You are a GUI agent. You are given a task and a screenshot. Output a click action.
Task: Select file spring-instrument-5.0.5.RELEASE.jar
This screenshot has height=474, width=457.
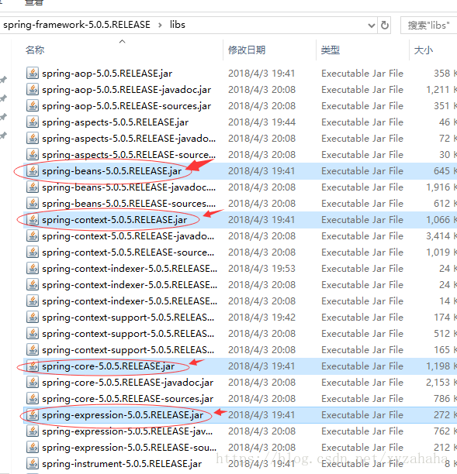point(122,464)
